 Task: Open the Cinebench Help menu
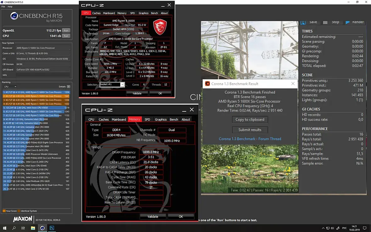pos(10,7)
